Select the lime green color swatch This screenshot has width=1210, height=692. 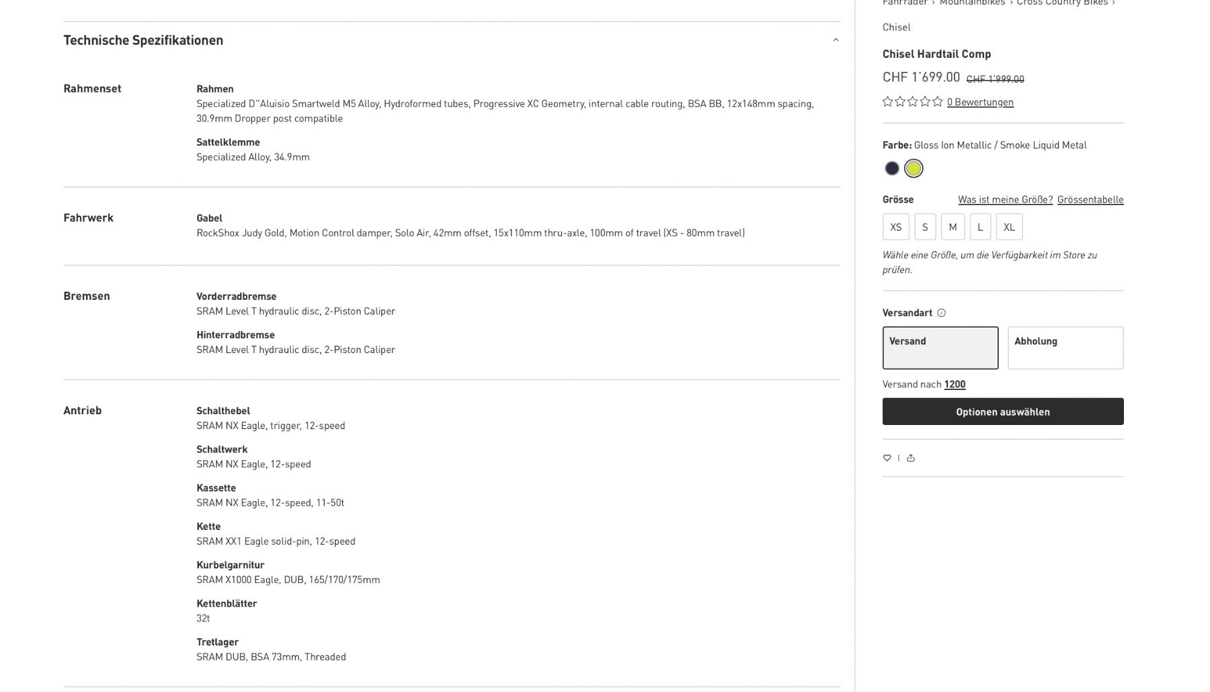(x=914, y=169)
